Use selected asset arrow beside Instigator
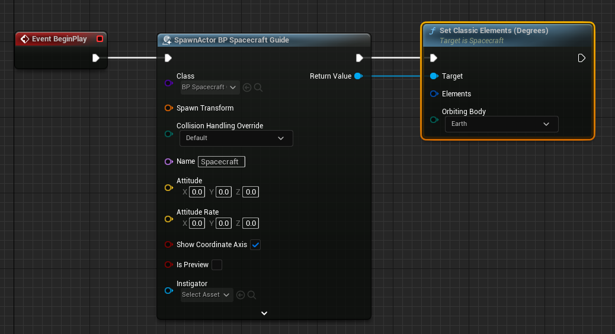Screen dimensions: 615x334 (x=241, y=295)
